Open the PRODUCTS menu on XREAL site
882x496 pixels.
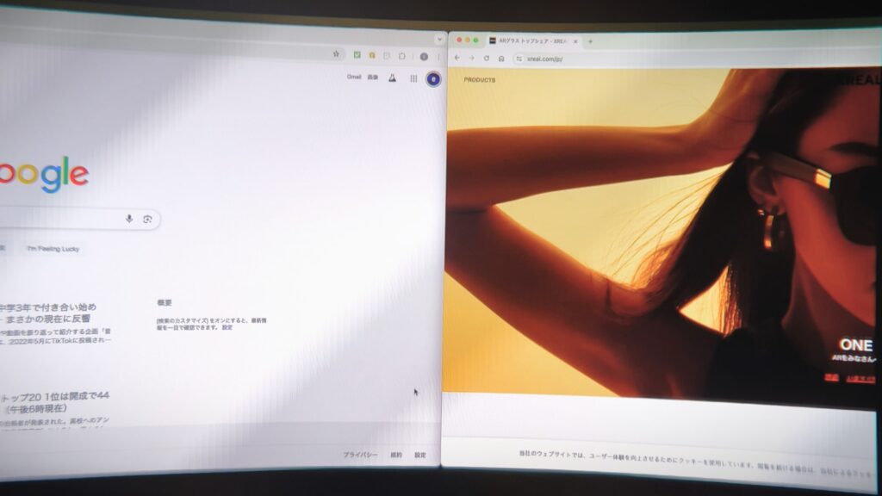click(480, 80)
